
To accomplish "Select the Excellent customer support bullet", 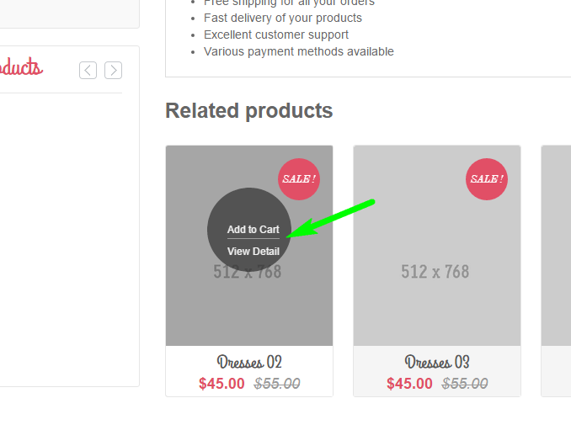I will click(x=275, y=35).
